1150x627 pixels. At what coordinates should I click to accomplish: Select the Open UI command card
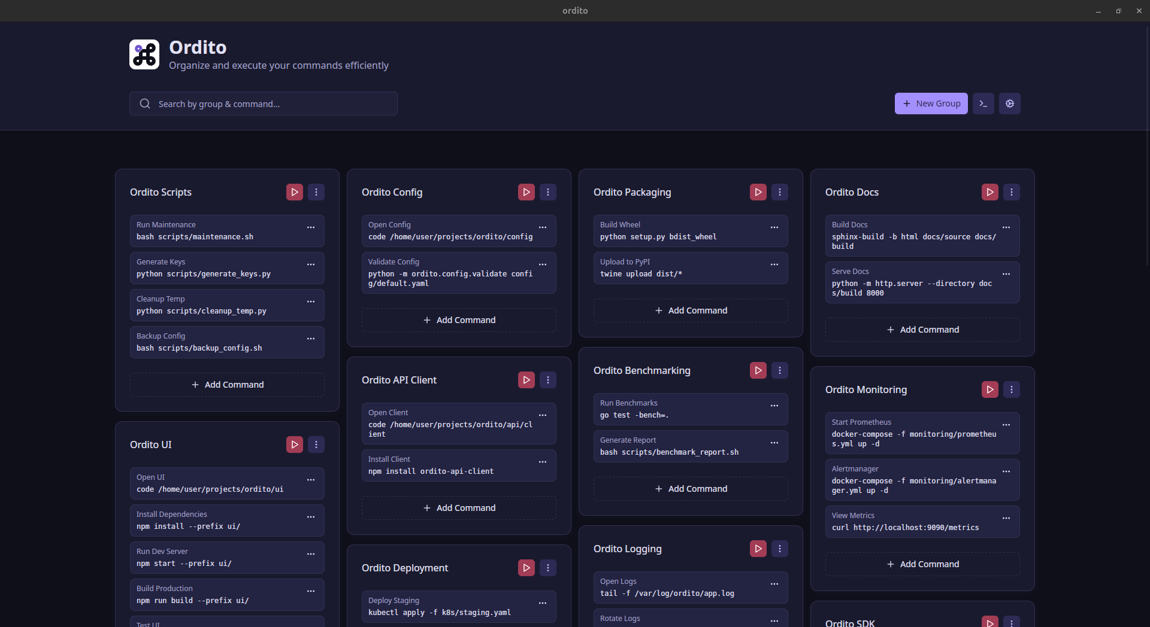227,483
